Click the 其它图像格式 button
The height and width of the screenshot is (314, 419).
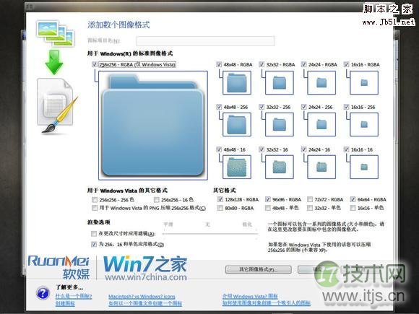258,269
